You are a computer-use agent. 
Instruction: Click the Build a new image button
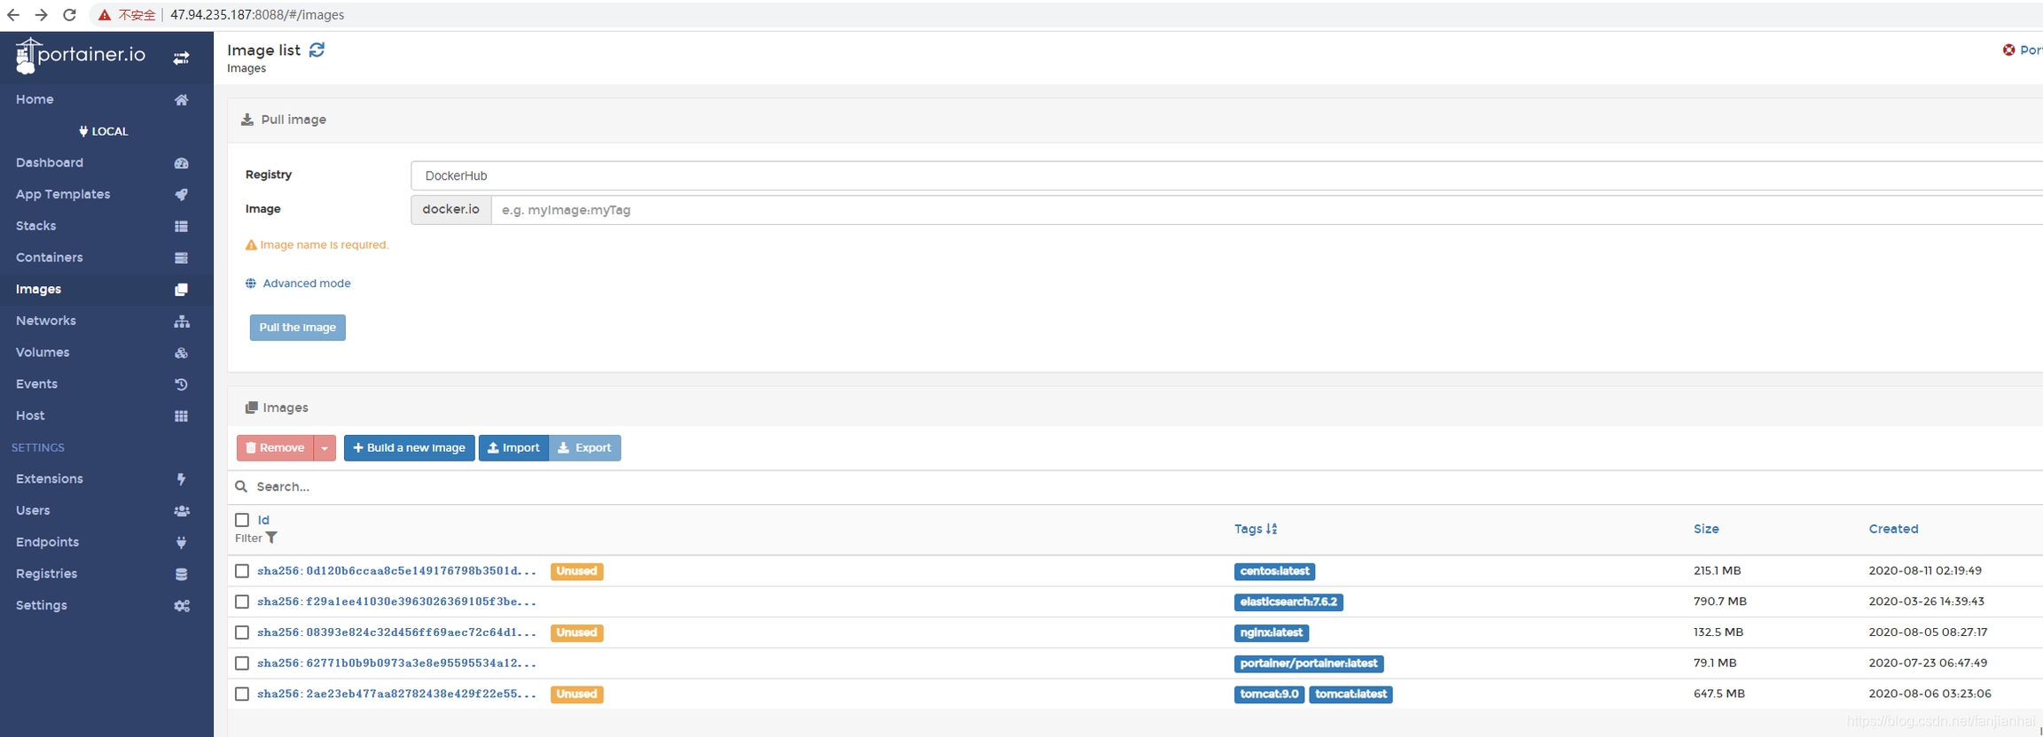409,448
